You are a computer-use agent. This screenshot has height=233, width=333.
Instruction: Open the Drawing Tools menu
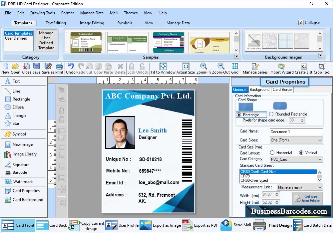click(43, 13)
